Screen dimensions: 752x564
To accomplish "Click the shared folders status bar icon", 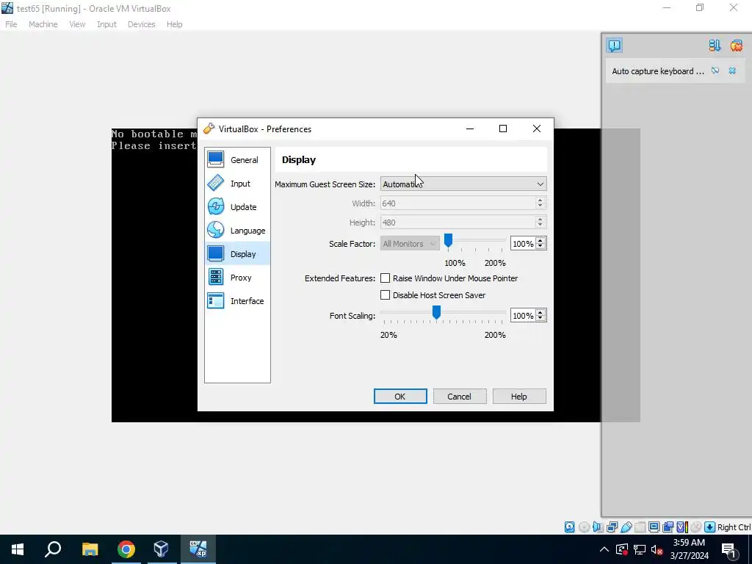I will click(640, 527).
